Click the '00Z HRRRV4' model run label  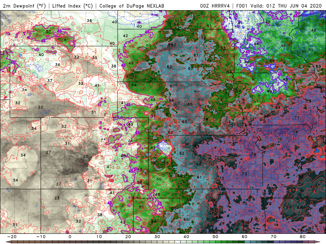coord(215,6)
